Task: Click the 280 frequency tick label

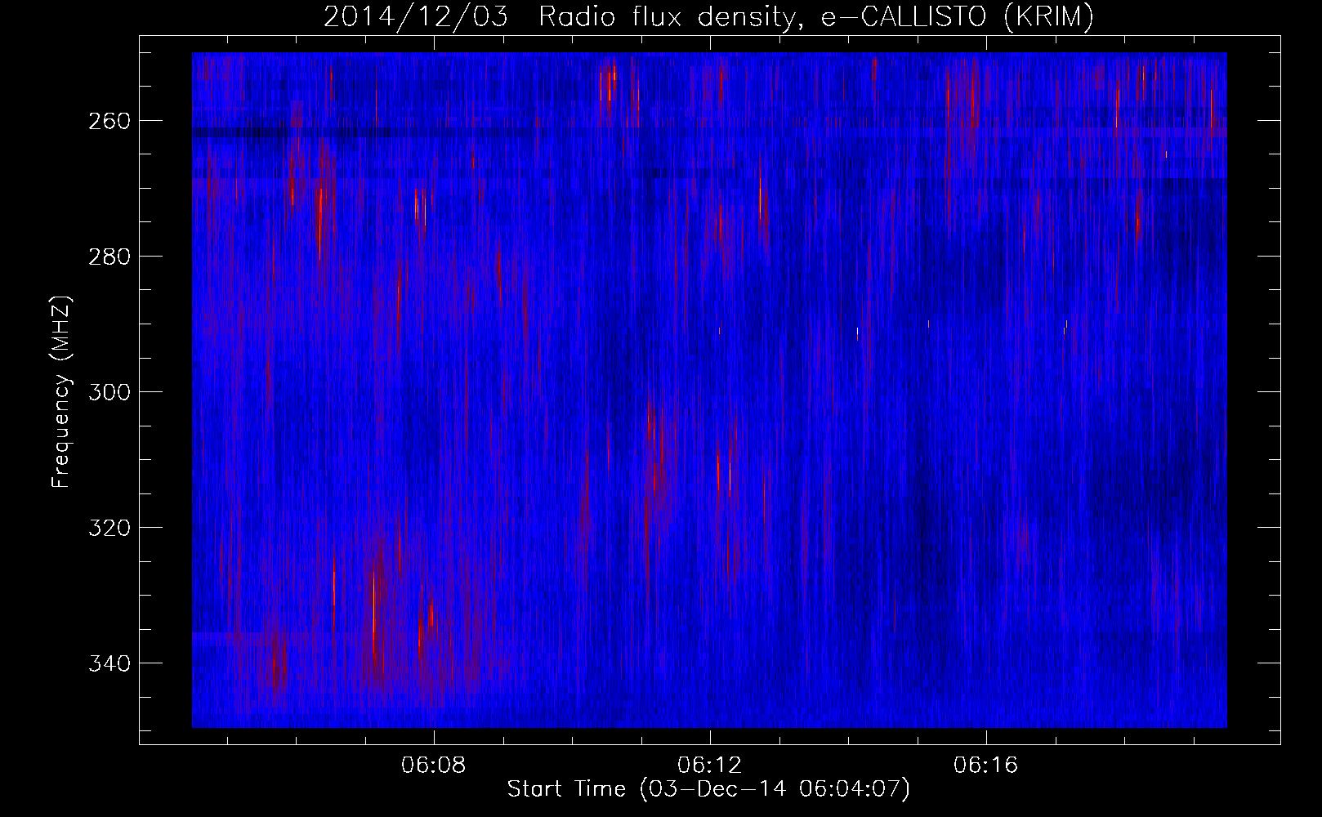Action: [x=108, y=257]
